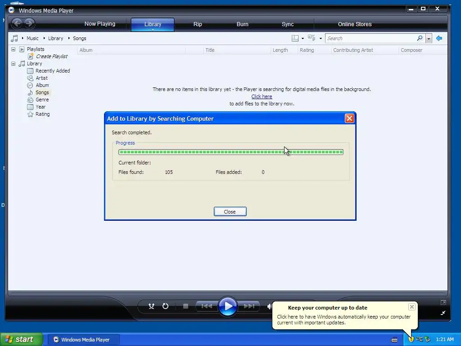
Task: Click the Forward navigation arrow
Action: tap(29, 23)
